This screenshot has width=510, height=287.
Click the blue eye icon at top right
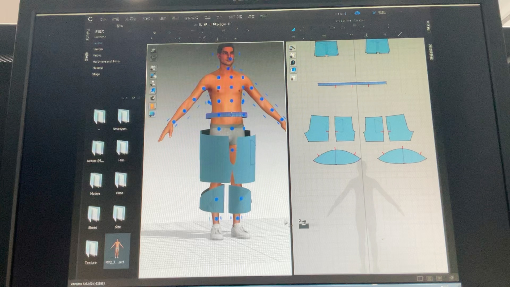point(357,13)
